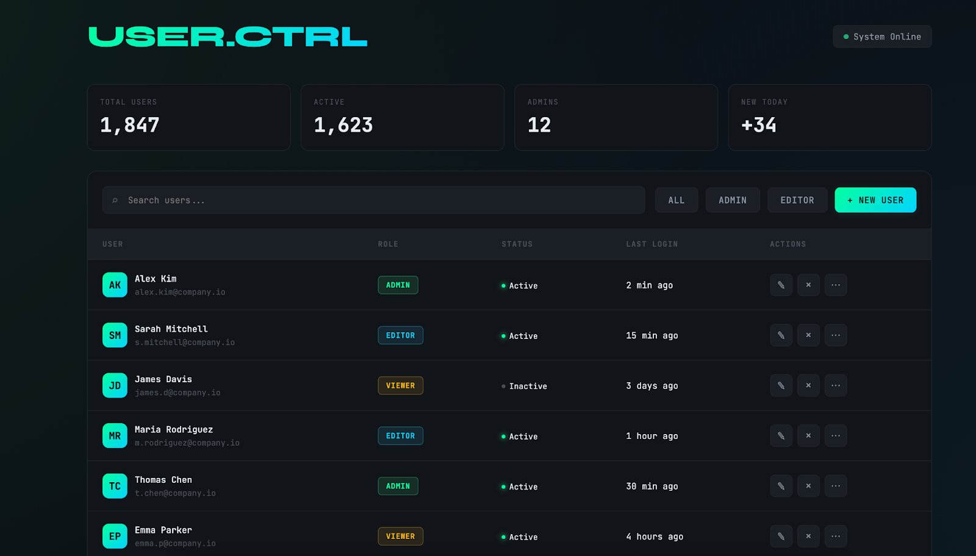This screenshot has height=556, width=976.
Task: Open the more options ellipsis for Emma Parker
Action: (x=836, y=536)
